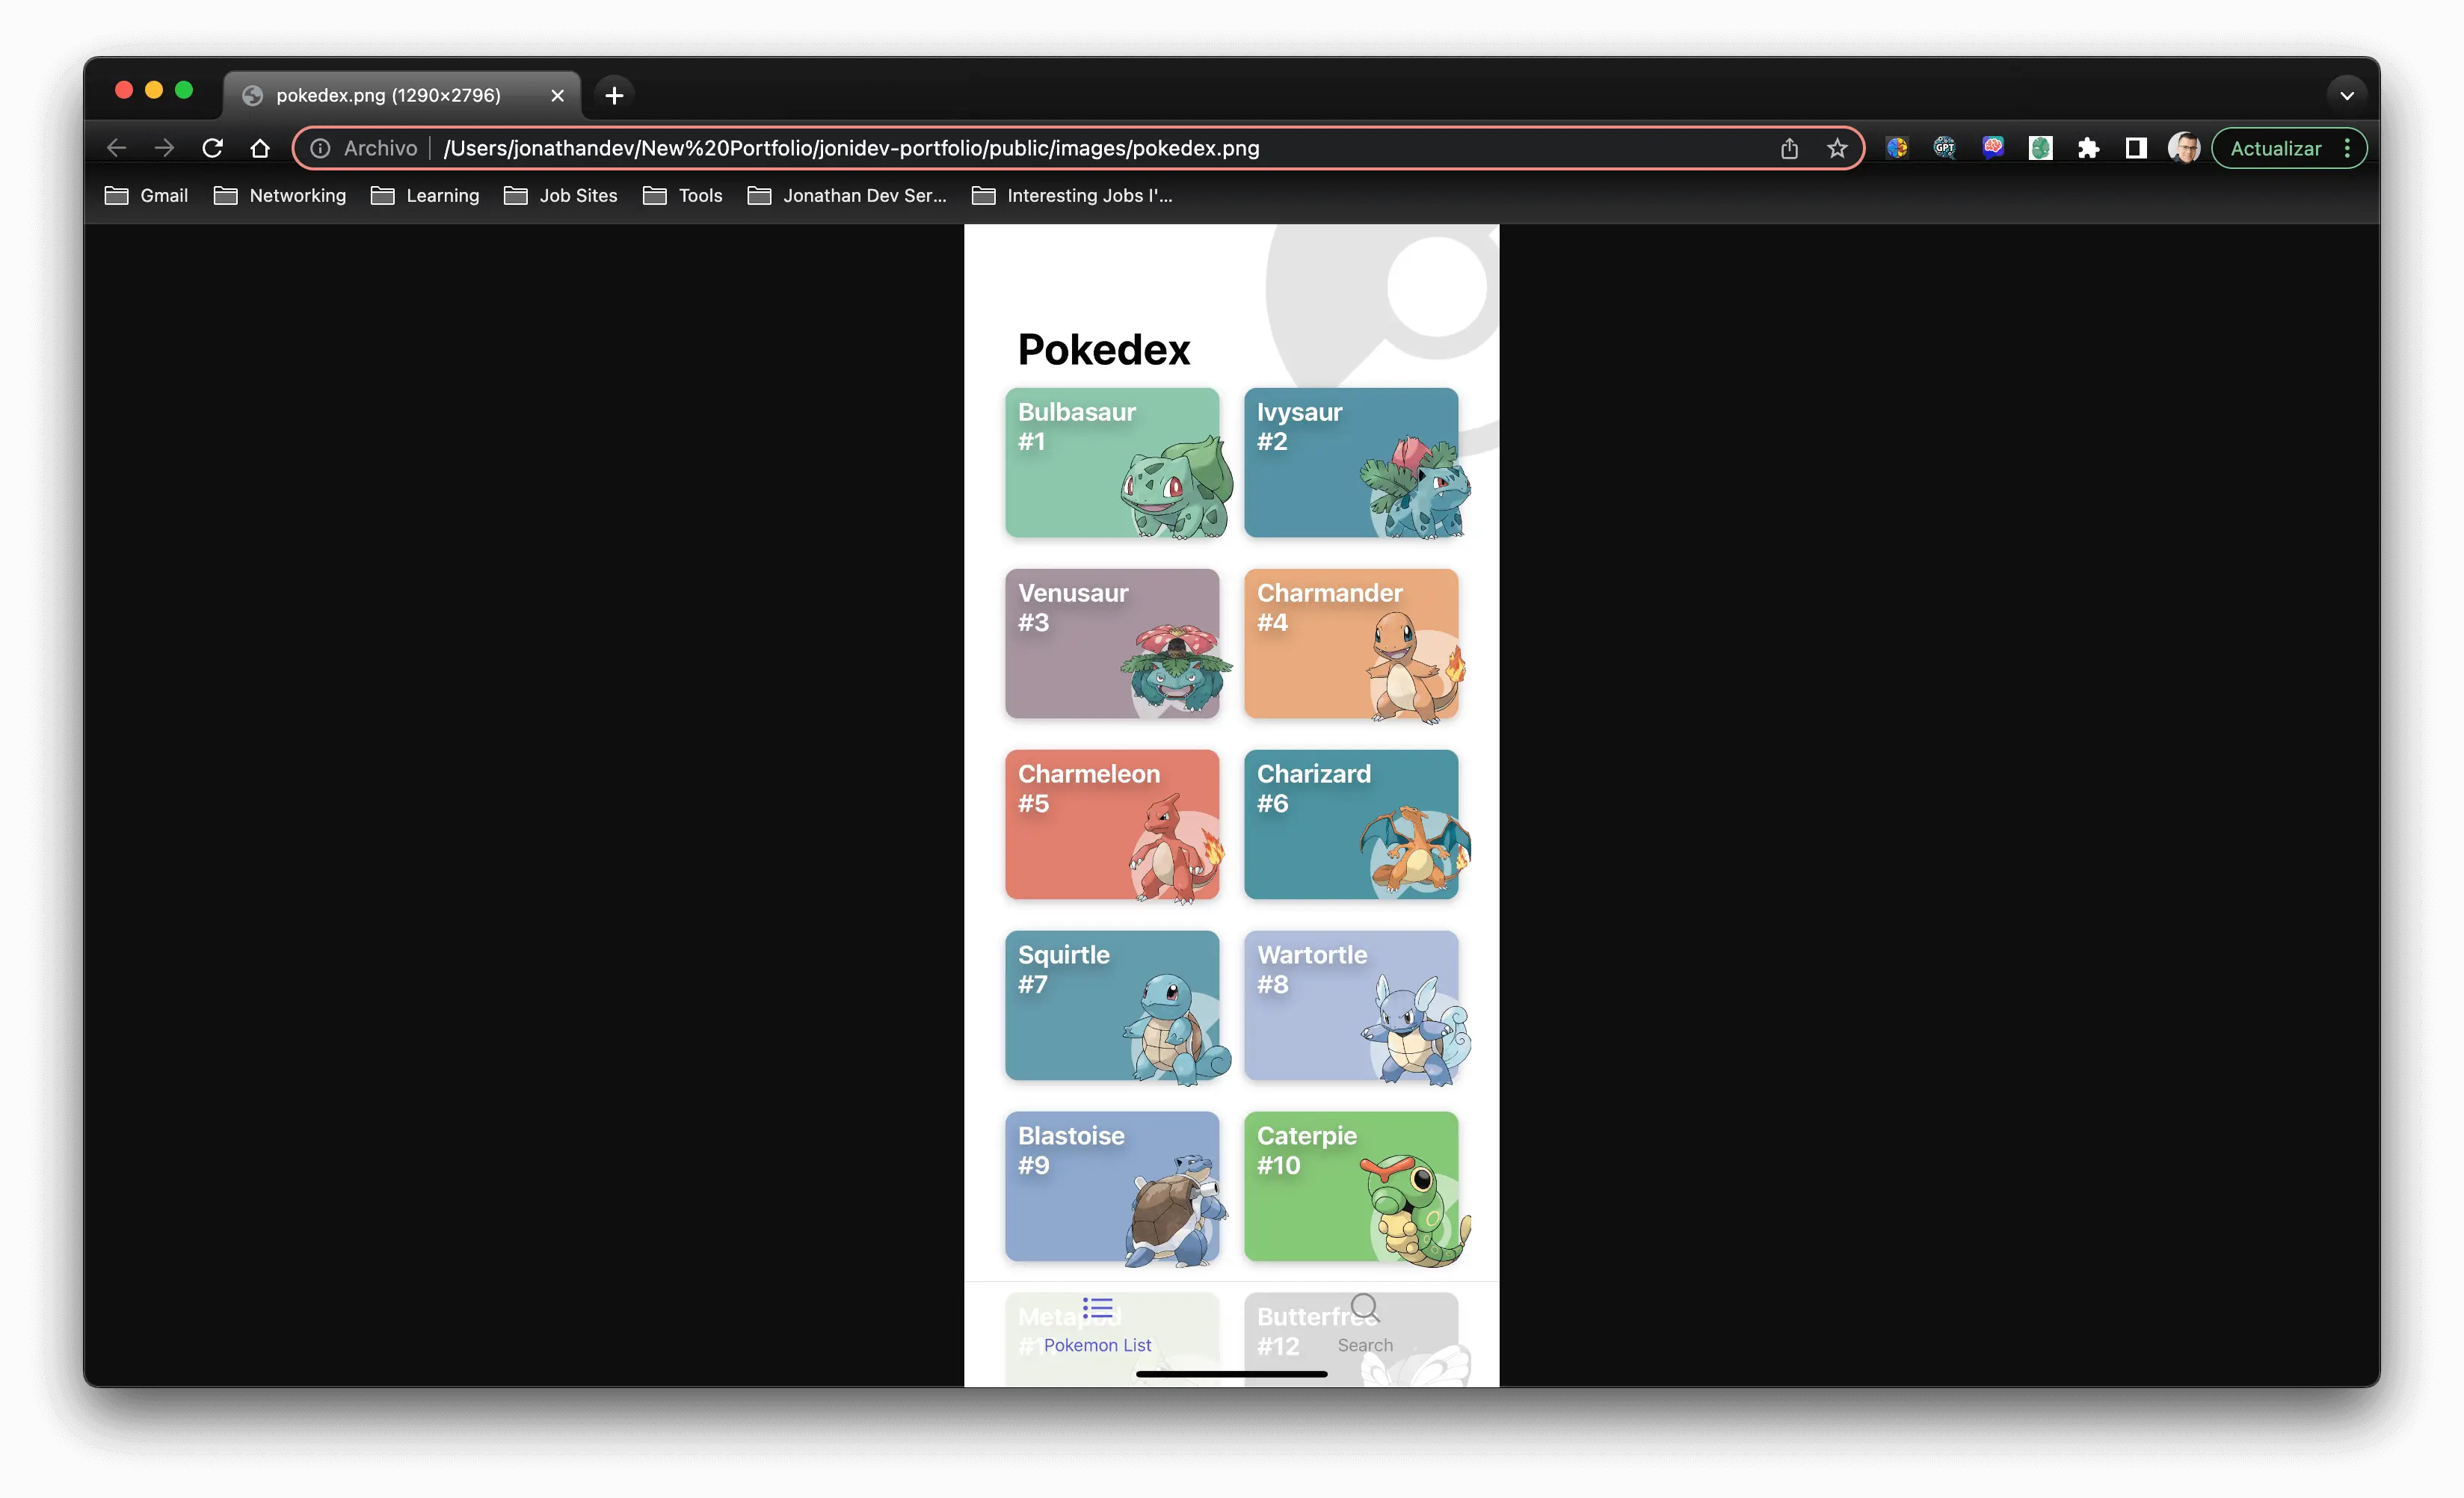Open the colorful globe extension icon
This screenshot has width=2464, height=1498.
pos(1896,148)
